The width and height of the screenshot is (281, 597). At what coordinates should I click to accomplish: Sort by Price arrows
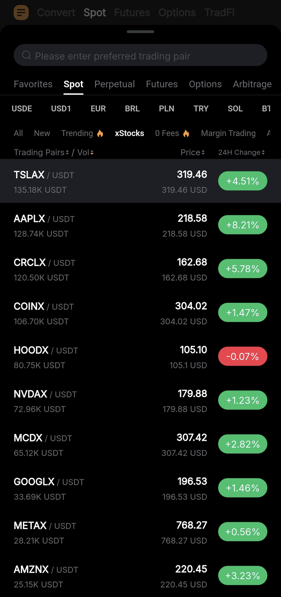point(203,153)
